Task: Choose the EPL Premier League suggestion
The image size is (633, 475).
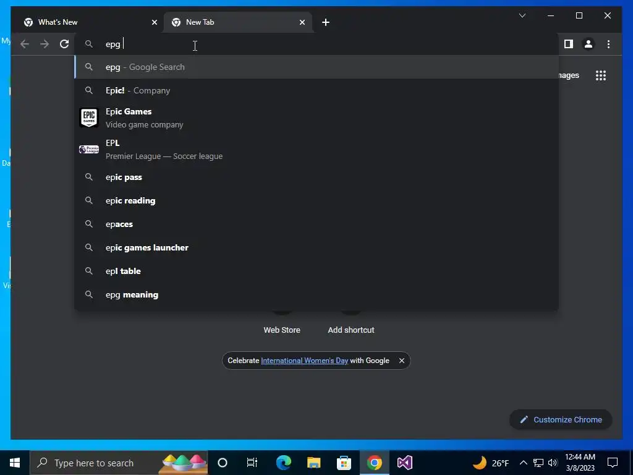Action: coord(316,150)
